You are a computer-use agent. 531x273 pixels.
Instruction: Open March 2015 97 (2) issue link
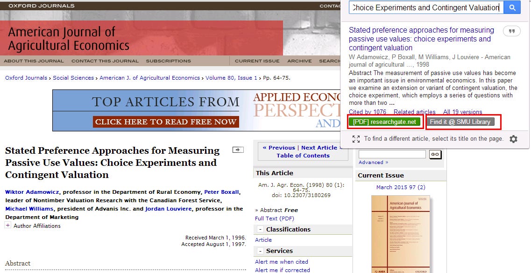pyautogui.click(x=401, y=187)
